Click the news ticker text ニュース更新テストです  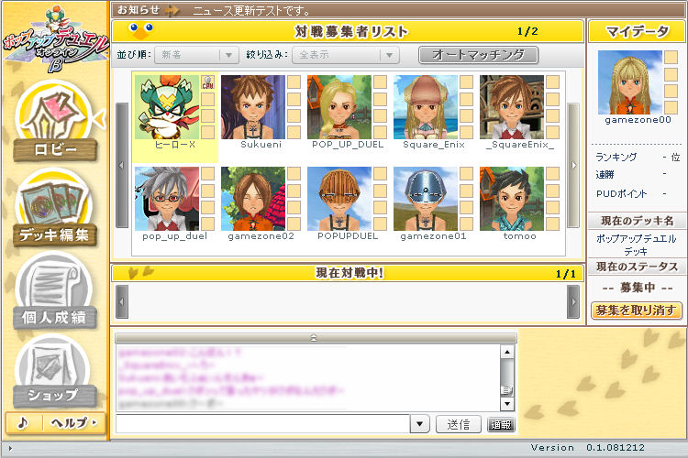point(251,10)
